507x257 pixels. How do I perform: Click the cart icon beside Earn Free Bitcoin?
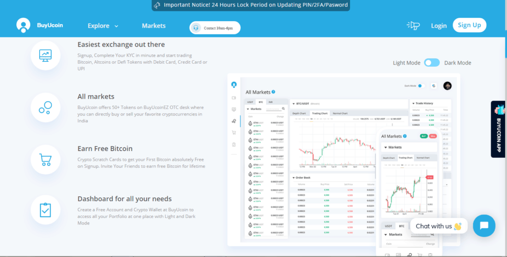[x=45, y=160]
